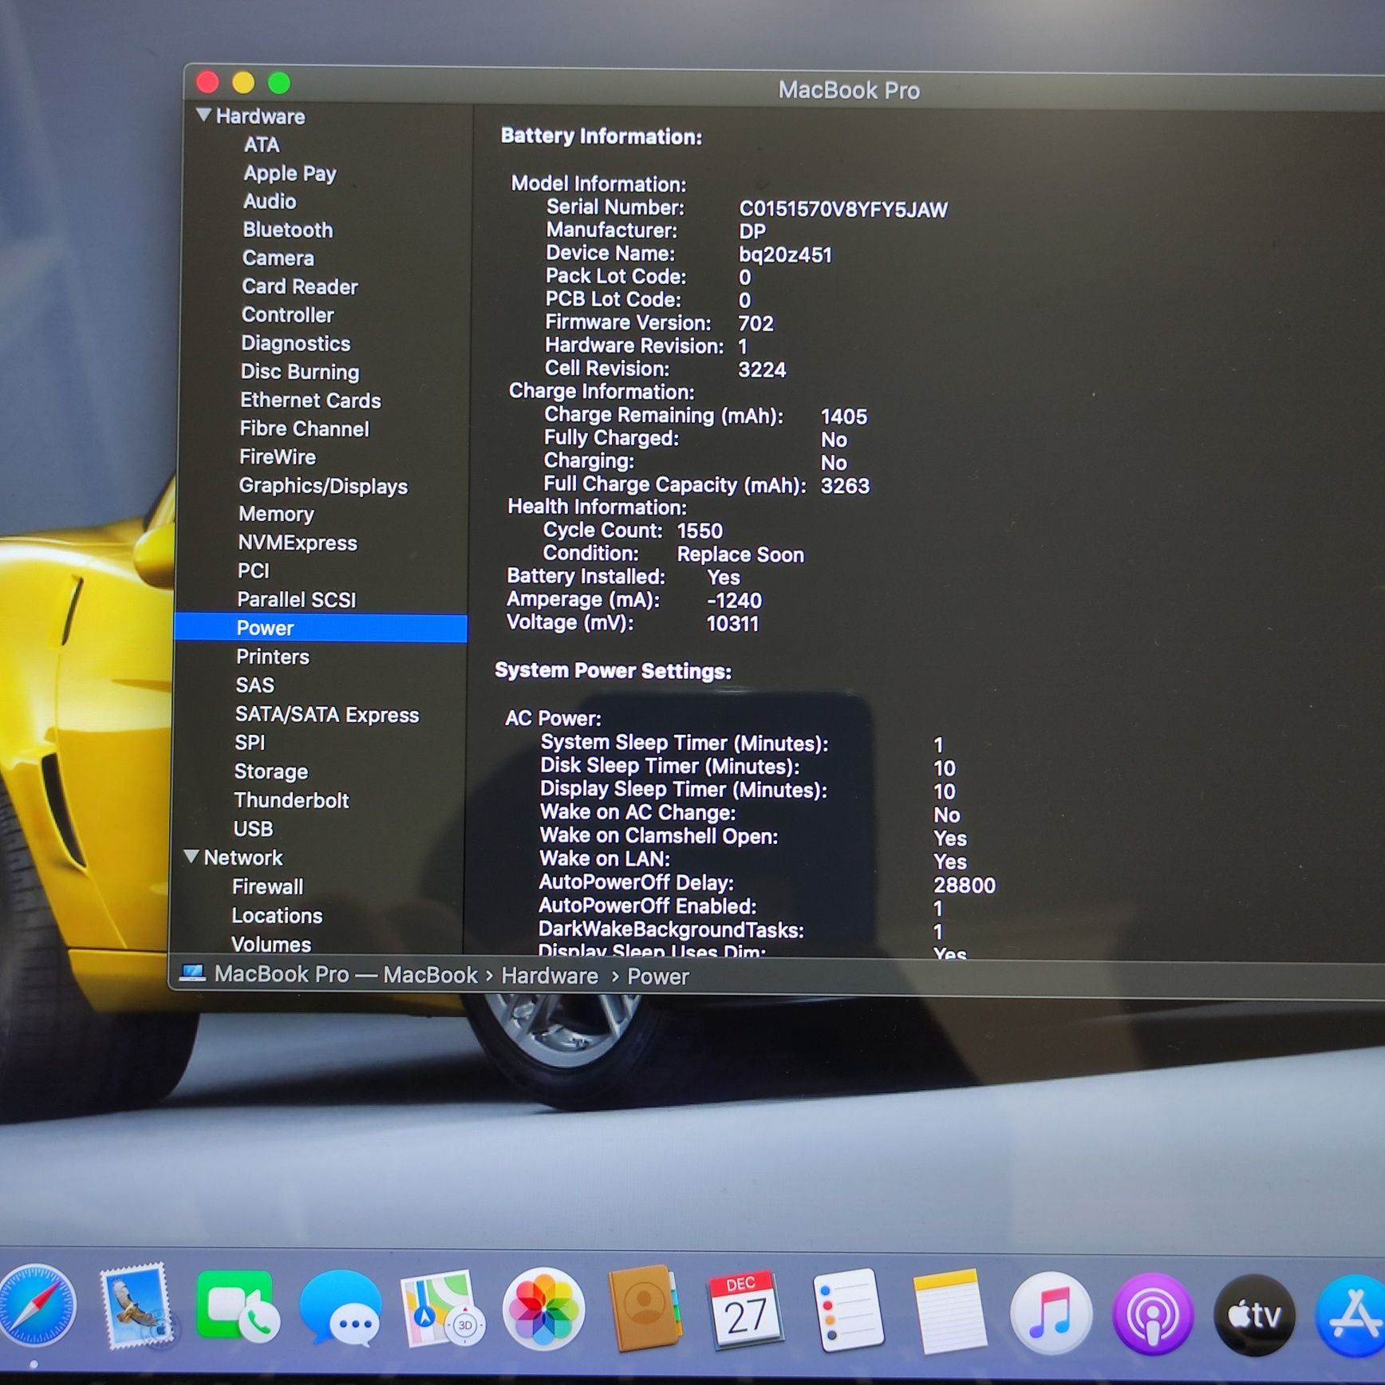
Task: Select Printers in the sidebar
Action: (x=272, y=657)
